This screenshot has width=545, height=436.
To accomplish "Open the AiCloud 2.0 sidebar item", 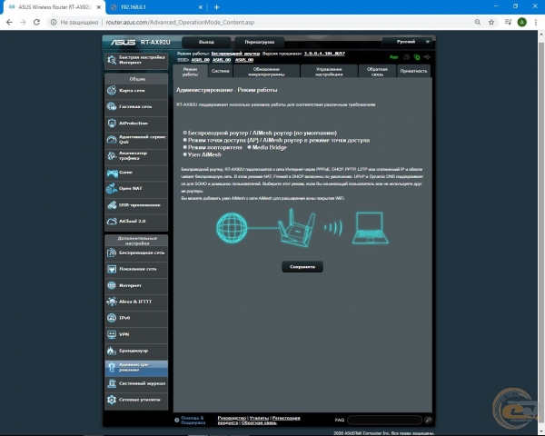I will pos(136,222).
